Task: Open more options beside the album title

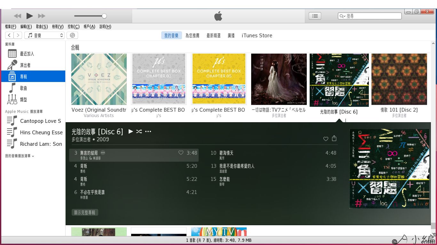Action: (x=148, y=131)
